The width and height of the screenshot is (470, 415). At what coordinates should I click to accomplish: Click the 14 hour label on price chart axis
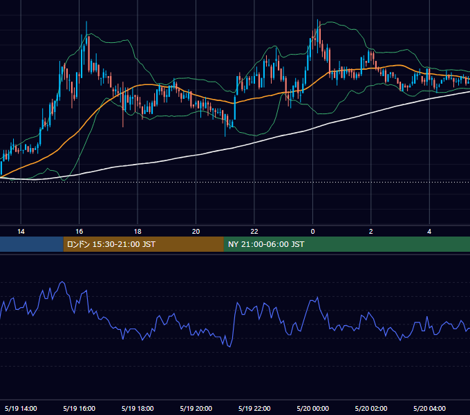pyautogui.click(x=21, y=232)
